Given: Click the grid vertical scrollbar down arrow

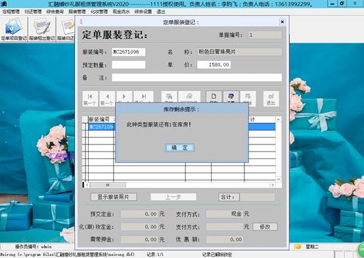Looking at the screenshot, I should tap(279, 179).
